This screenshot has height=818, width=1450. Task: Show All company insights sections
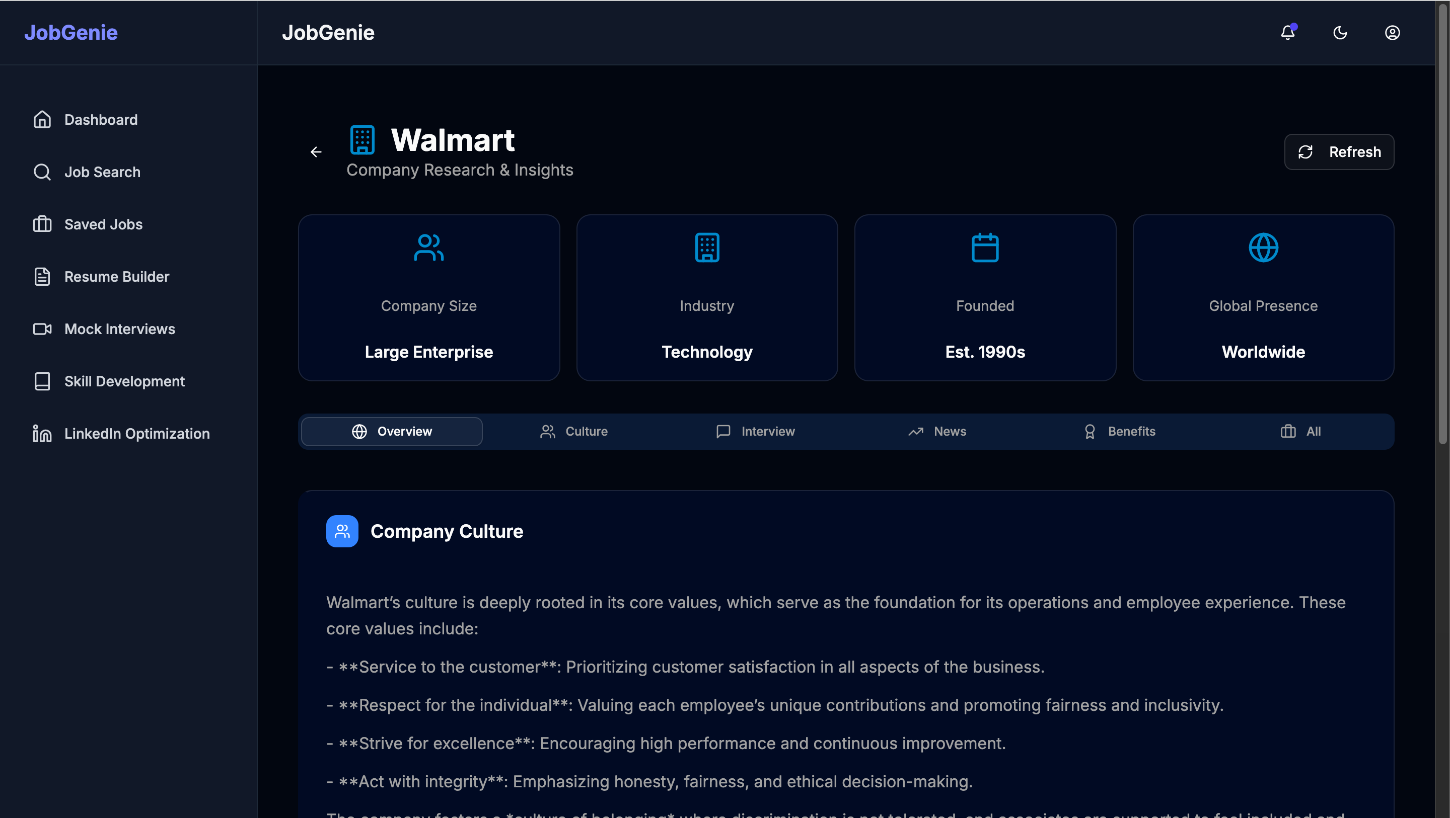point(1301,431)
